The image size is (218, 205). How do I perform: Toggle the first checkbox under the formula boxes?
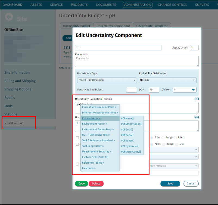77,138
